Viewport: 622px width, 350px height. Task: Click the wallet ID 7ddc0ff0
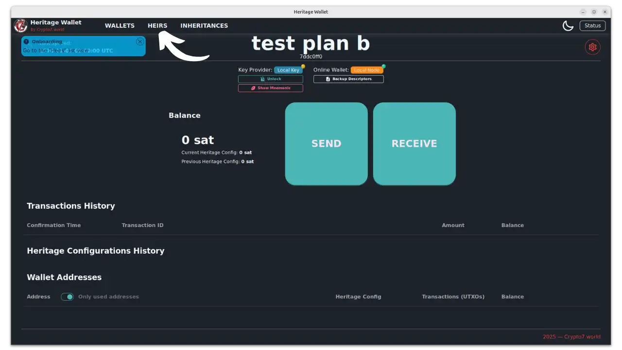pyautogui.click(x=311, y=56)
